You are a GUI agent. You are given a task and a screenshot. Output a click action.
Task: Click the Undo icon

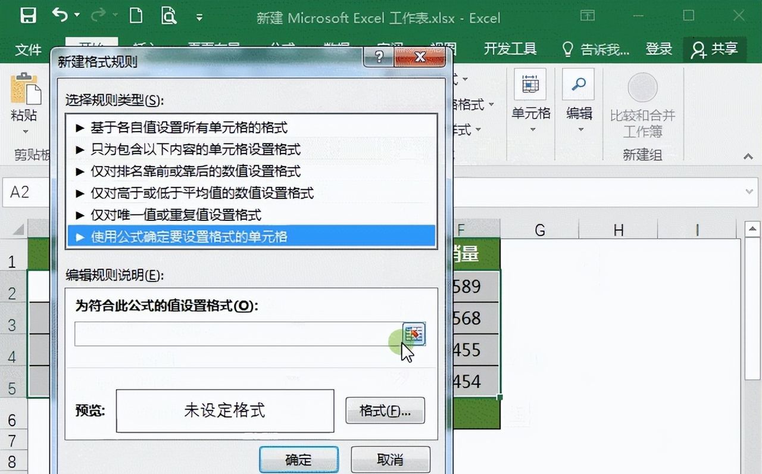pos(61,16)
